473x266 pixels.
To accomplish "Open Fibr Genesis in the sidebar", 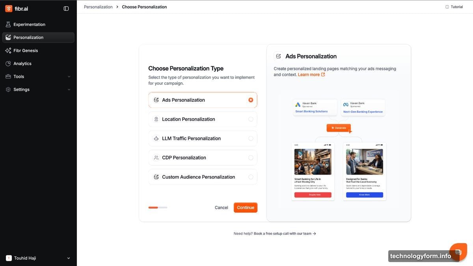I will 38,50.
